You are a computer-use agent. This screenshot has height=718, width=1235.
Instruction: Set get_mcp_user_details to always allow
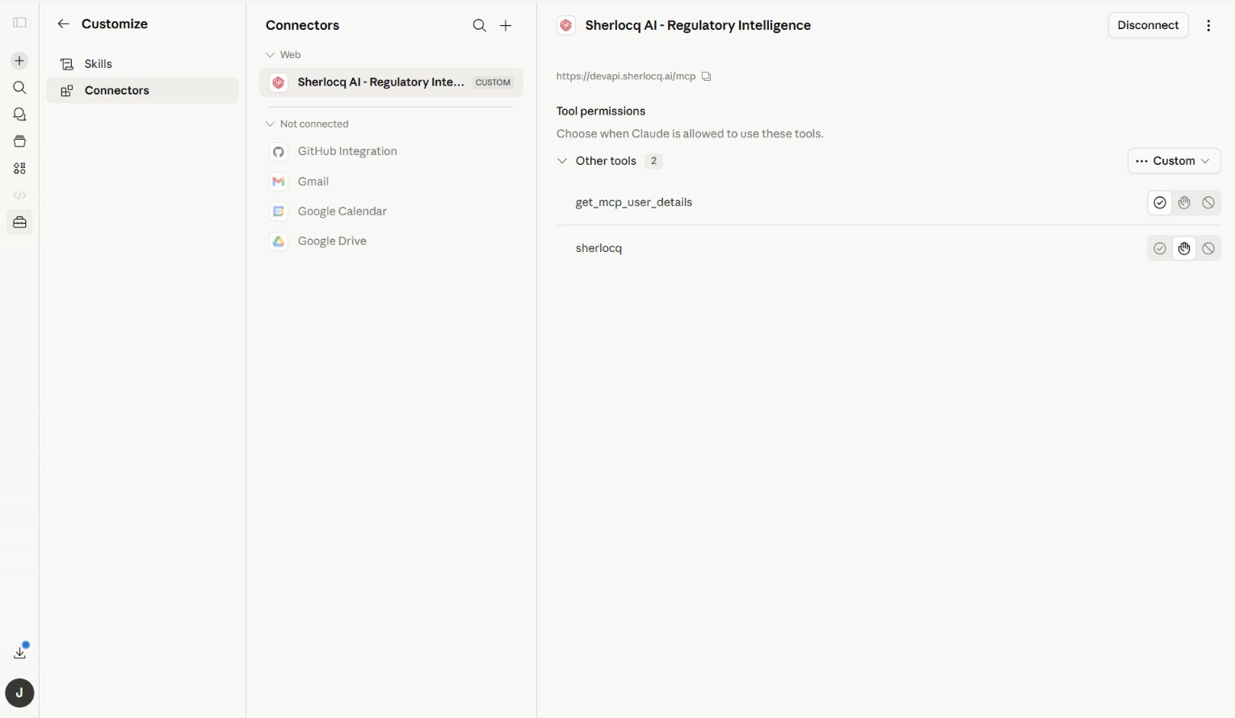point(1160,203)
